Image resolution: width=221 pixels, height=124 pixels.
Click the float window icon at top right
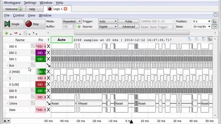215,14
